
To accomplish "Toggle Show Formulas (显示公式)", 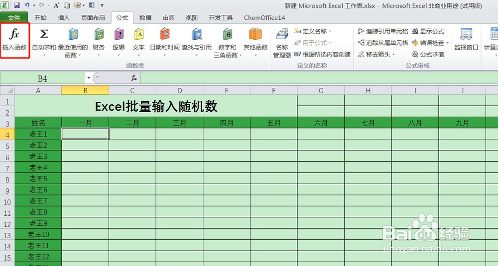I will click(428, 31).
